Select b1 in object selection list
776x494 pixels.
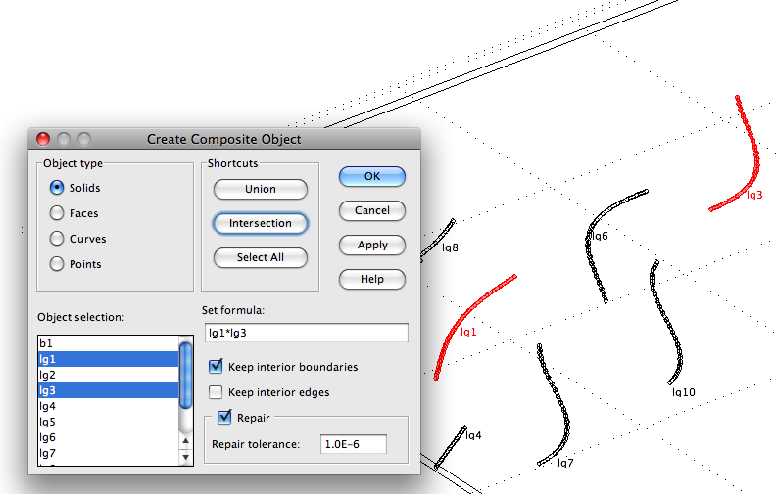pos(108,343)
